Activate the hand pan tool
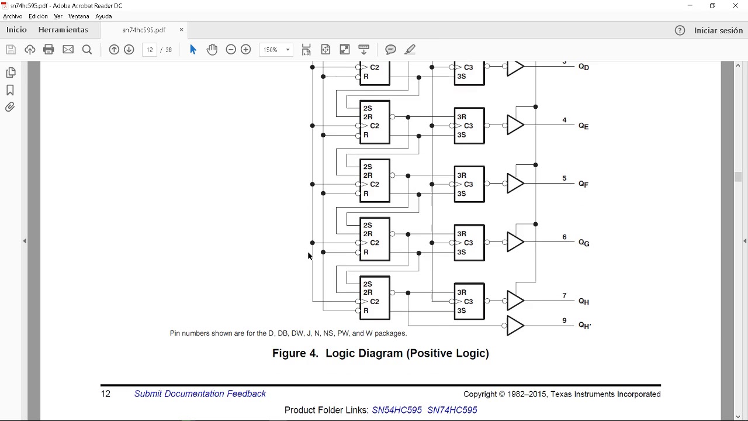Screen dimensions: 748x421 click(212, 50)
